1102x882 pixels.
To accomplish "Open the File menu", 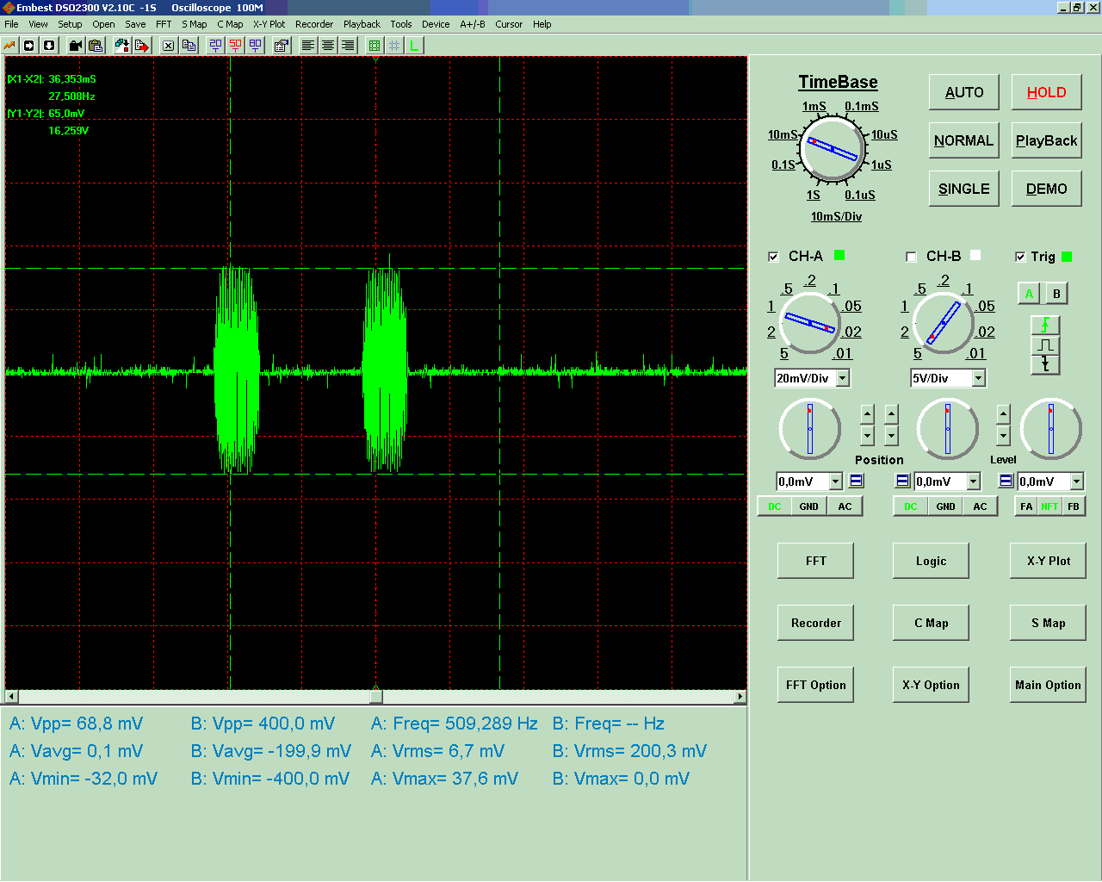I will click(x=11, y=24).
